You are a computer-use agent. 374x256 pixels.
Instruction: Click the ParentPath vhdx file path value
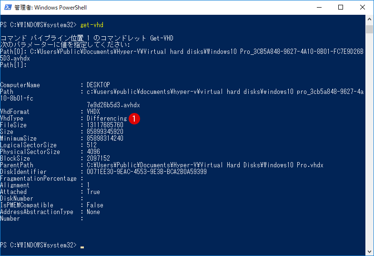click(x=205, y=165)
